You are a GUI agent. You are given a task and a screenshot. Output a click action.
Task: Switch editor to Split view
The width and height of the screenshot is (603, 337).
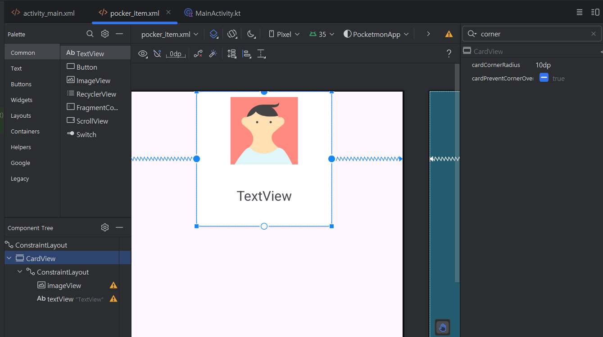595,12
